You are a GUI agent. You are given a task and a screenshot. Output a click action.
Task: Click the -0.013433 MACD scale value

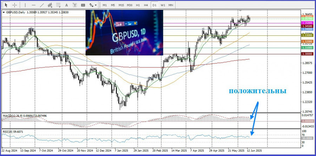click(307, 127)
